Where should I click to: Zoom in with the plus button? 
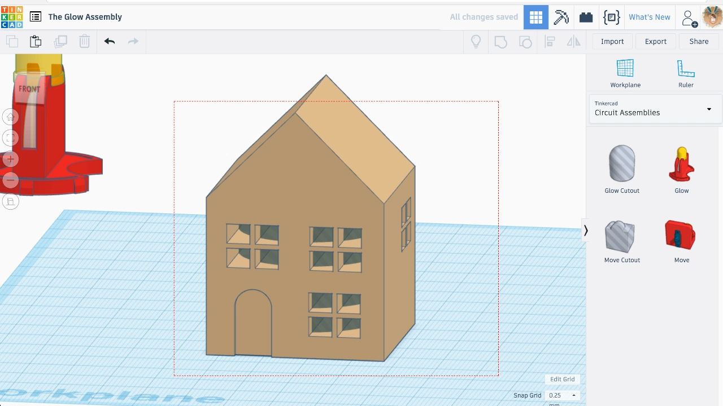[x=10, y=159]
